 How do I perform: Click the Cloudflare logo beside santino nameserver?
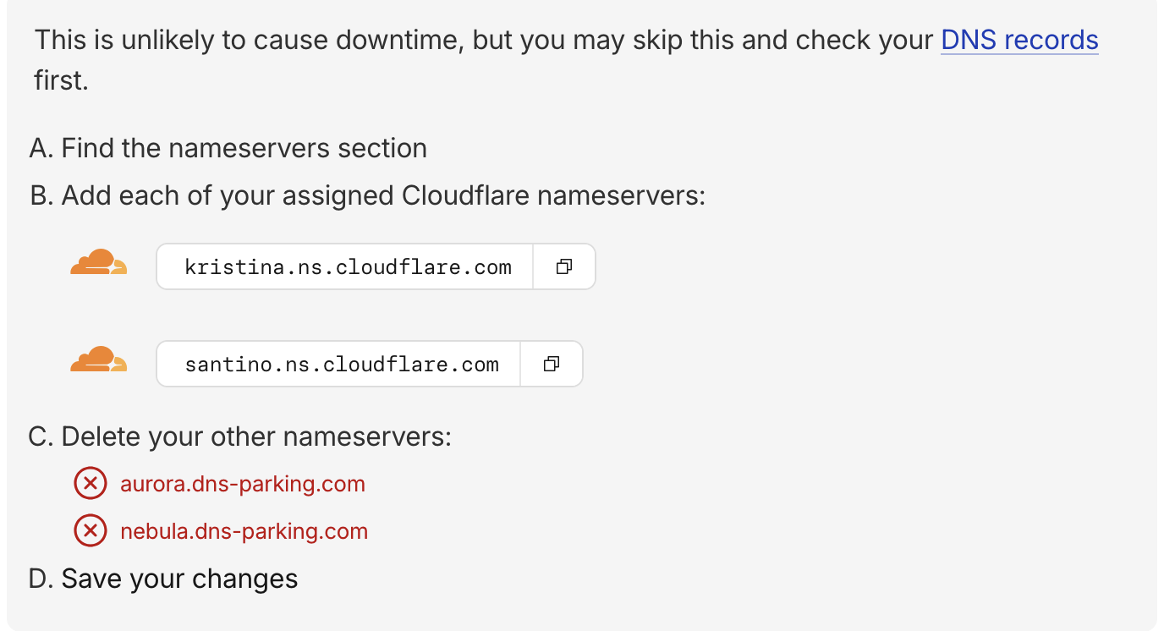tap(99, 359)
